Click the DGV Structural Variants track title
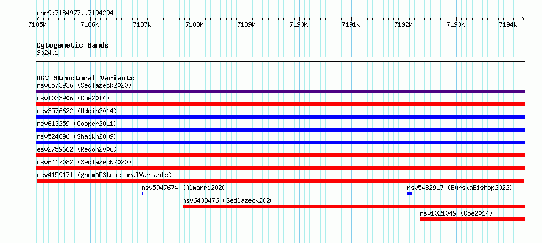The image size is (542, 243). pyautogui.click(x=85, y=78)
